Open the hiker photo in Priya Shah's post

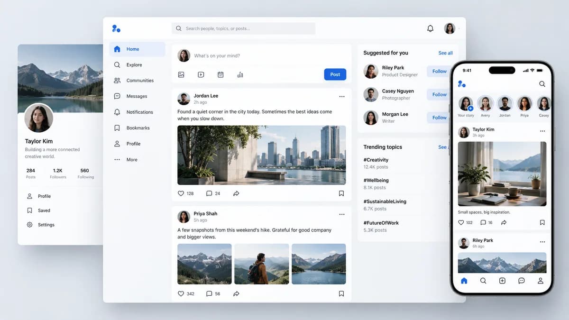[x=262, y=264]
